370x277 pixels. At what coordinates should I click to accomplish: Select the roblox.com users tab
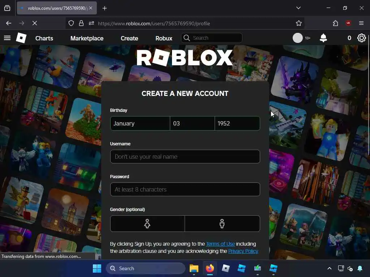pyautogui.click(x=57, y=8)
